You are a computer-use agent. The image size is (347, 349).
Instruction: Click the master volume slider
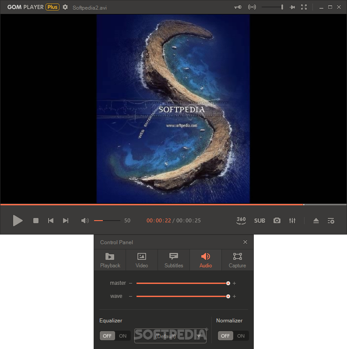[183, 283]
